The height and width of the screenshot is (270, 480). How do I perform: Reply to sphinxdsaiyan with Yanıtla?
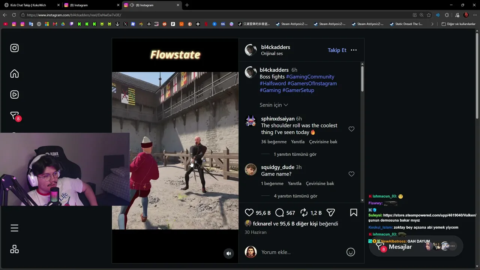point(298,142)
